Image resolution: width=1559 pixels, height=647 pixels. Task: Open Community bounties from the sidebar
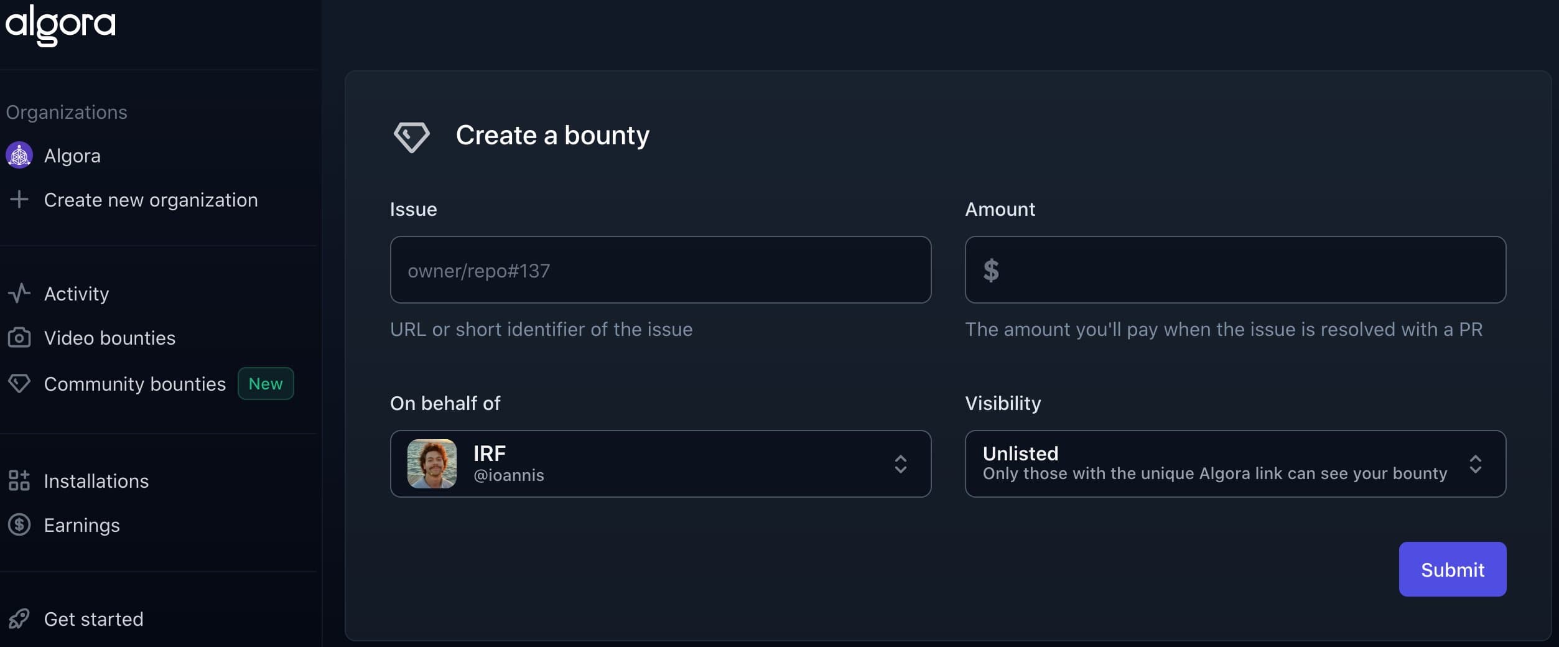(x=135, y=384)
